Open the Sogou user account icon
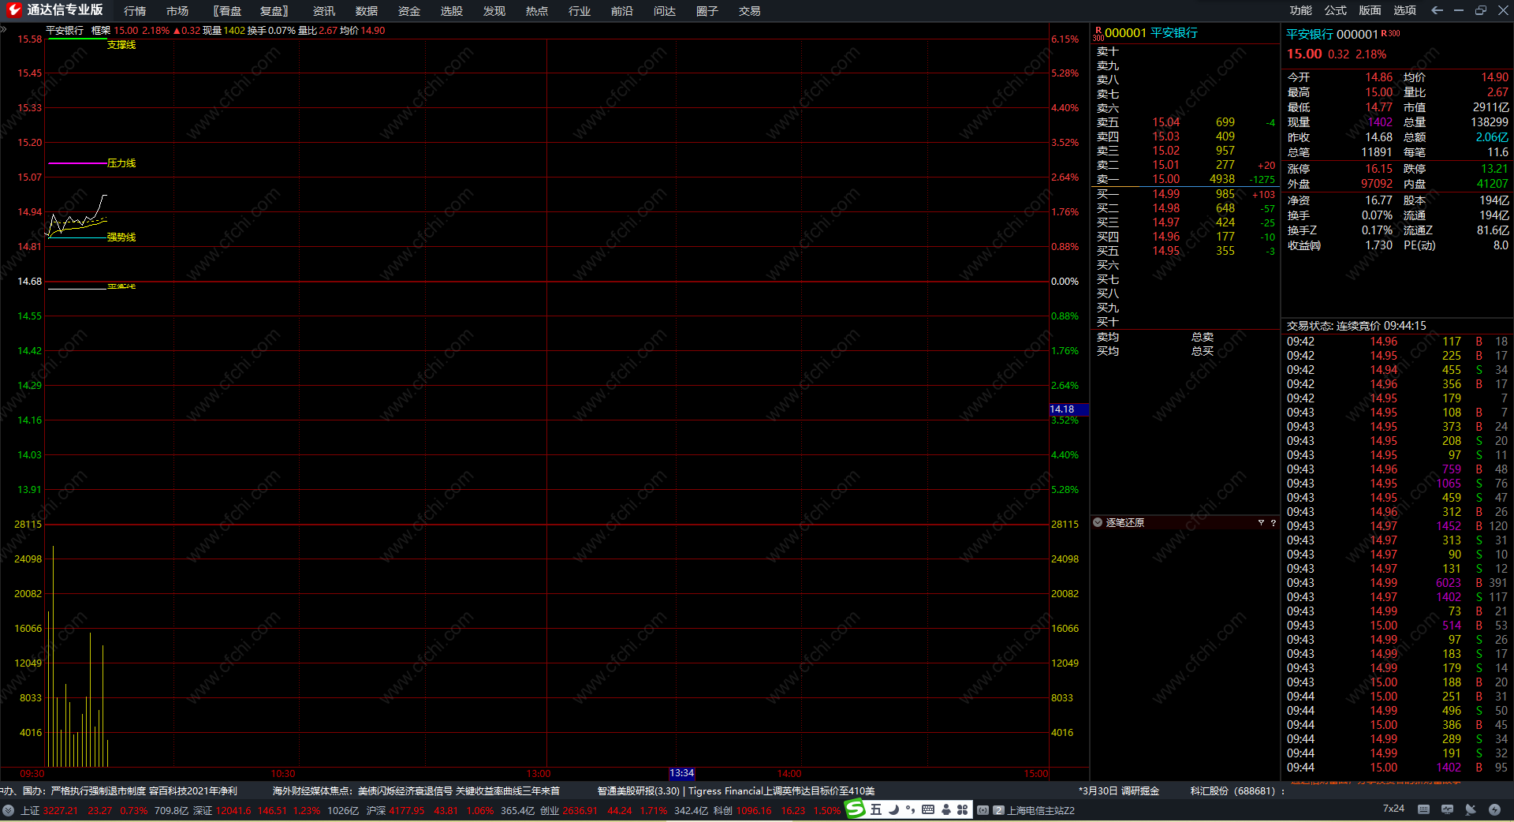1514x822 pixels. tap(945, 809)
